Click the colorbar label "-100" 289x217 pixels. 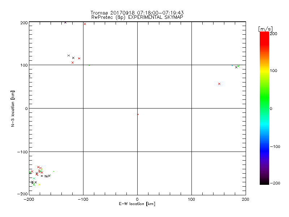[x=275, y=146]
